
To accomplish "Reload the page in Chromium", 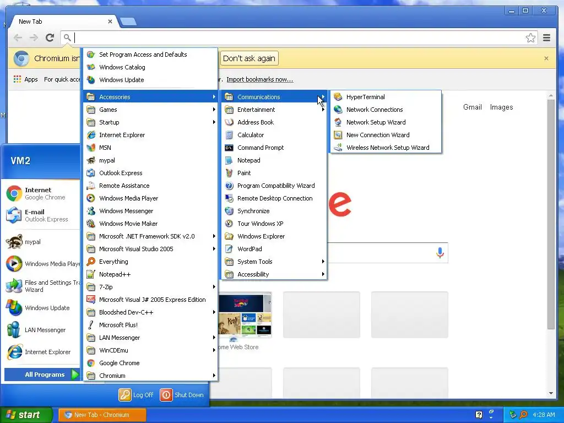I will coord(50,37).
